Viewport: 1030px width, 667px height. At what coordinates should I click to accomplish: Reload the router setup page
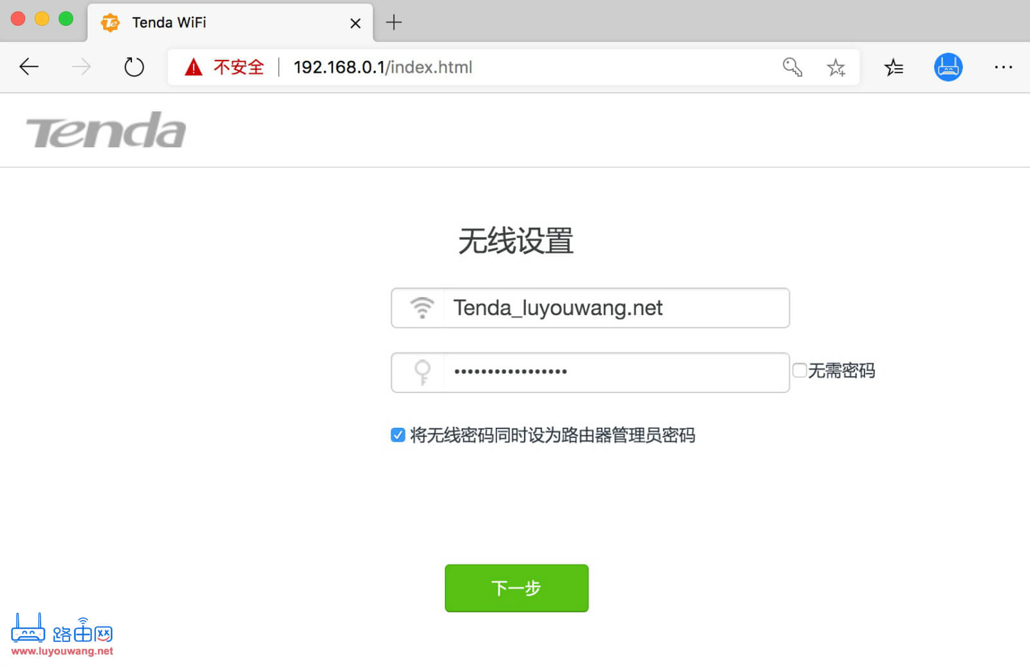tap(133, 66)
